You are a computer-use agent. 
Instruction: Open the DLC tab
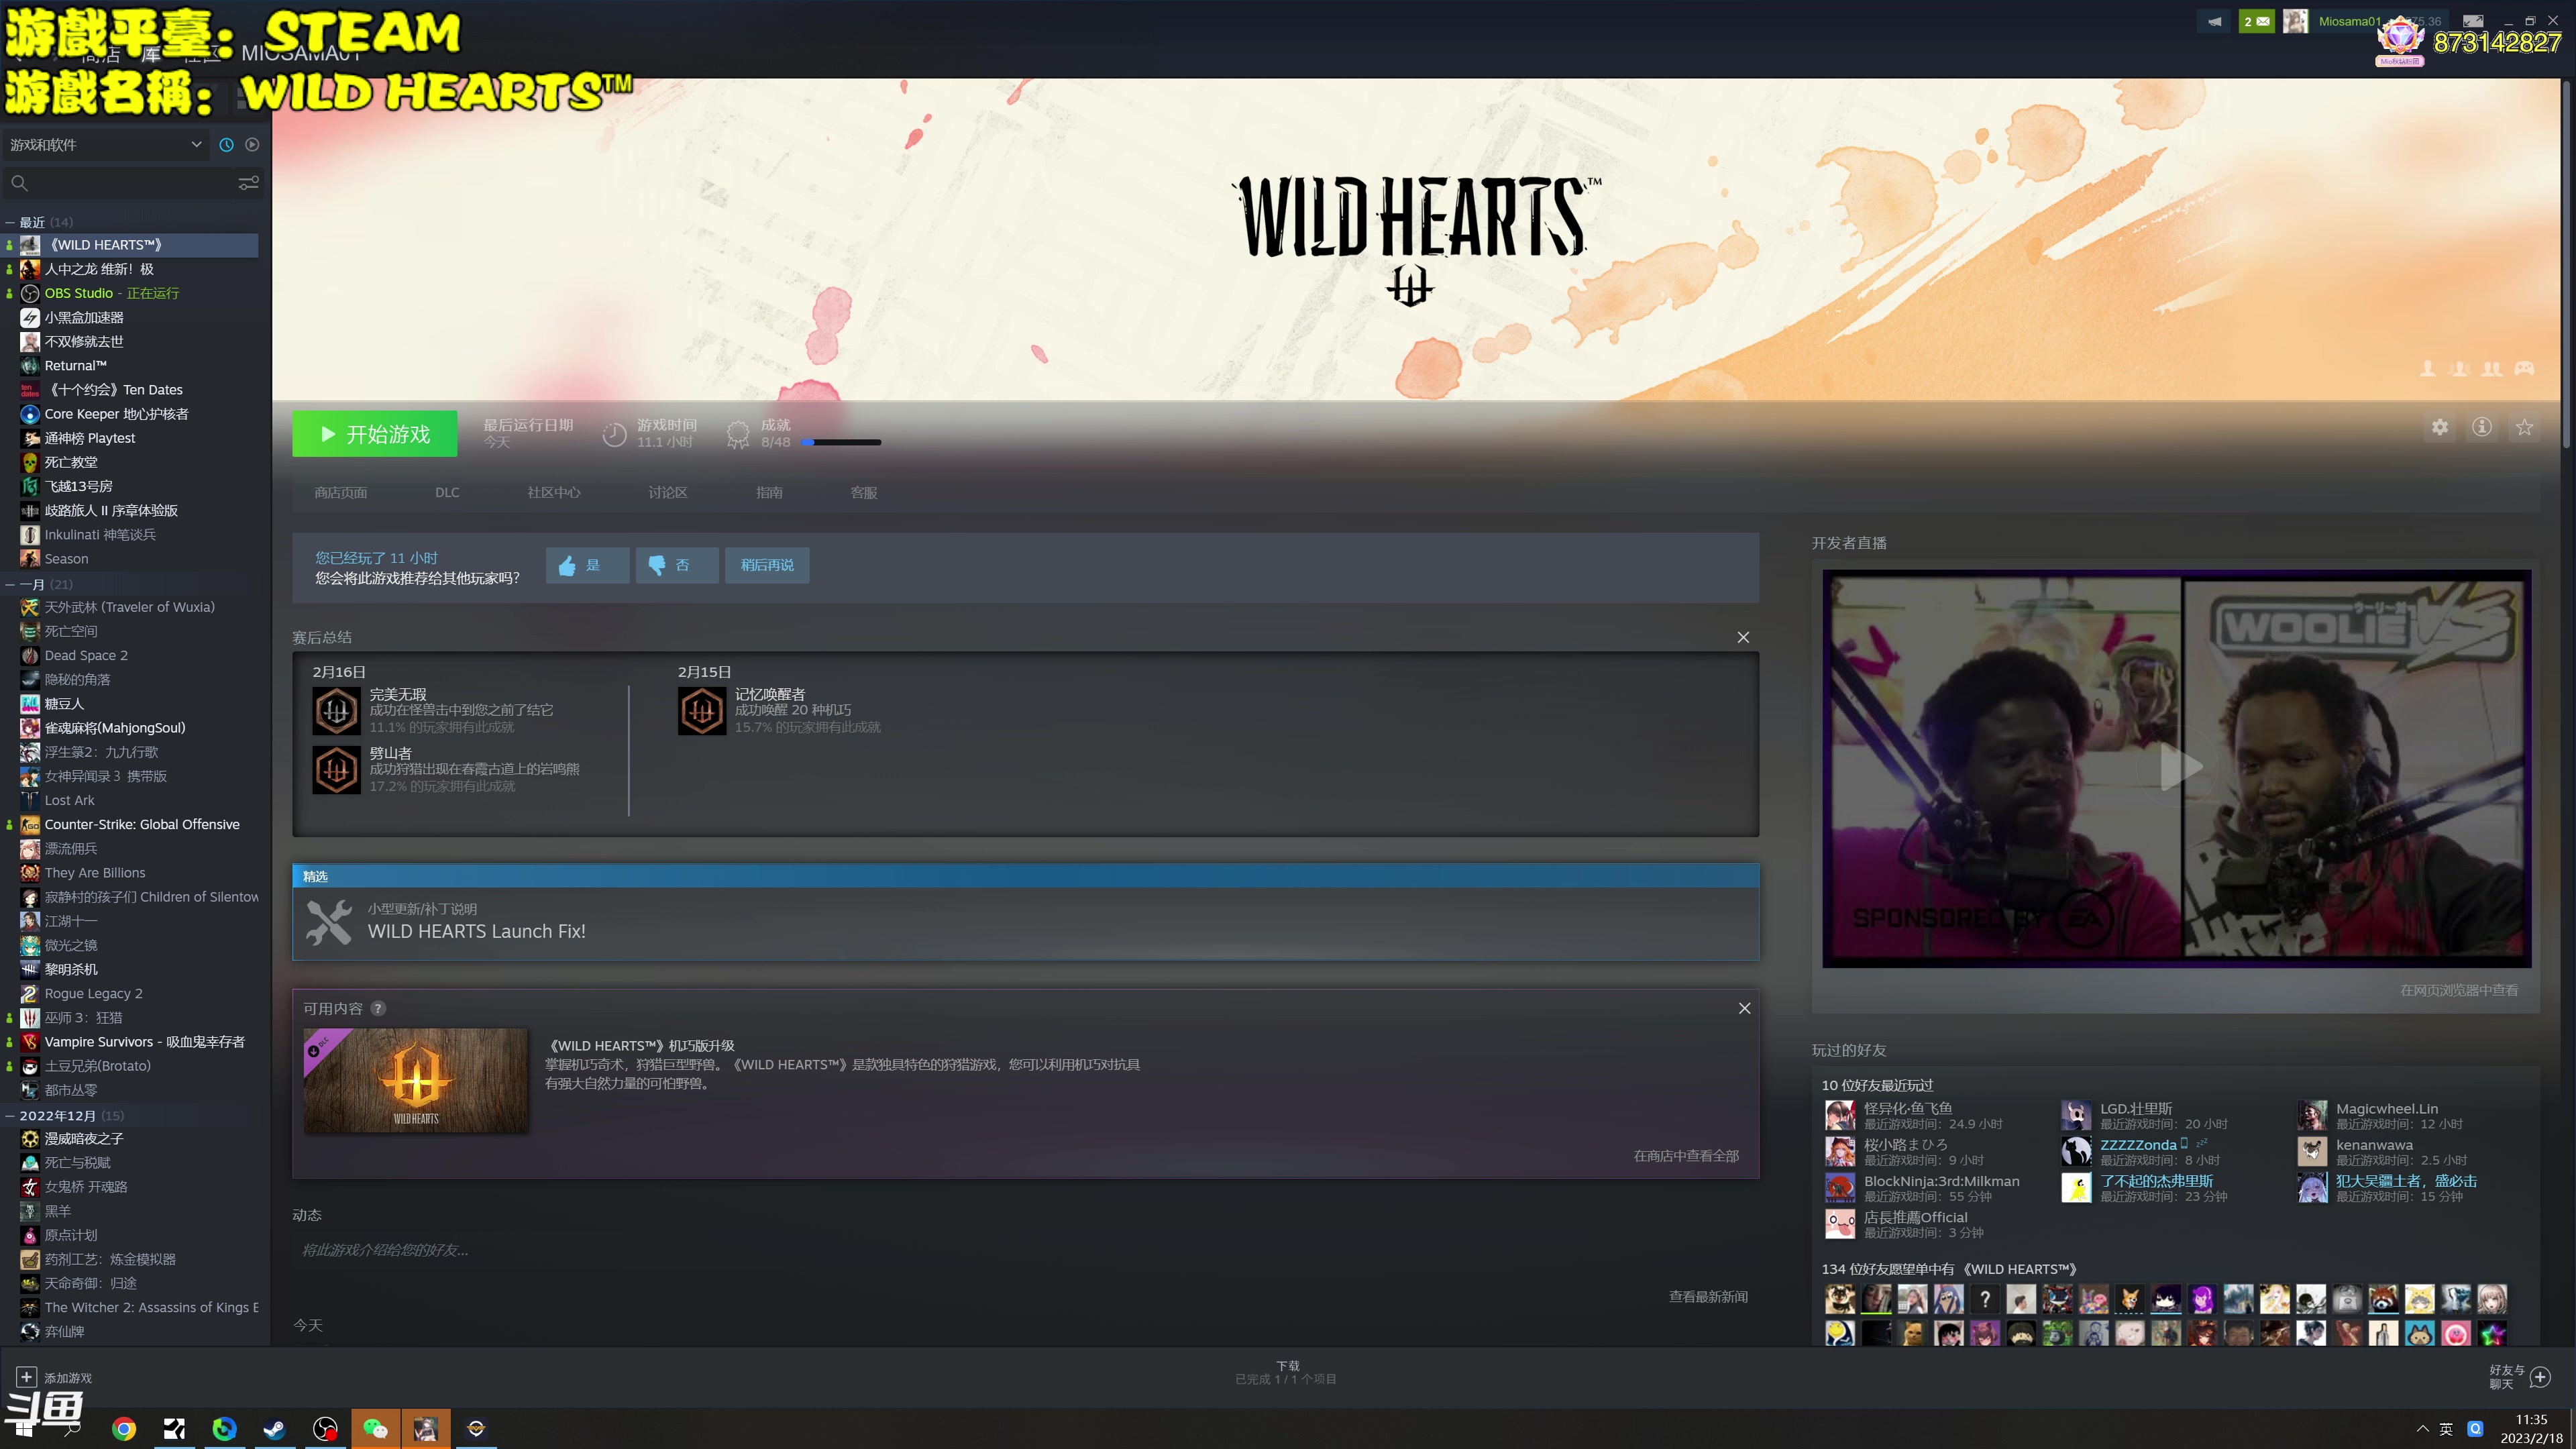[447, 493]
